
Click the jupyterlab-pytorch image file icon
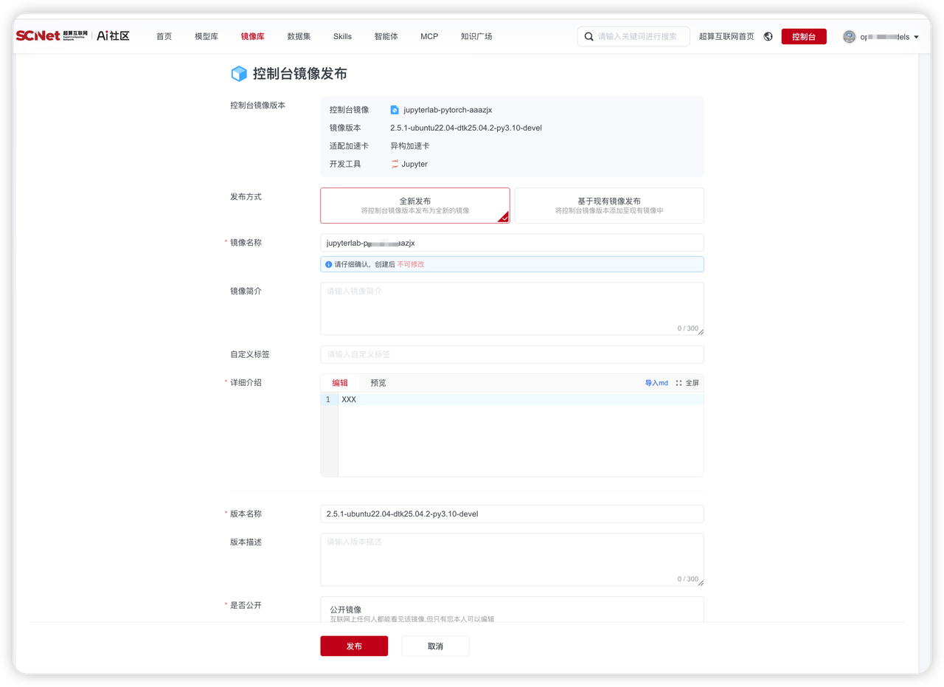pos(395,110)
